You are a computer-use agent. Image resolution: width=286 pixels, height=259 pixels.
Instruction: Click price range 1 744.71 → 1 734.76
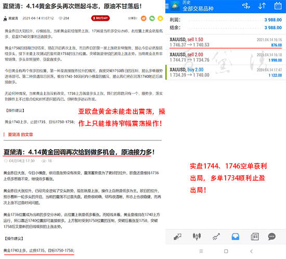coord(189,60)
